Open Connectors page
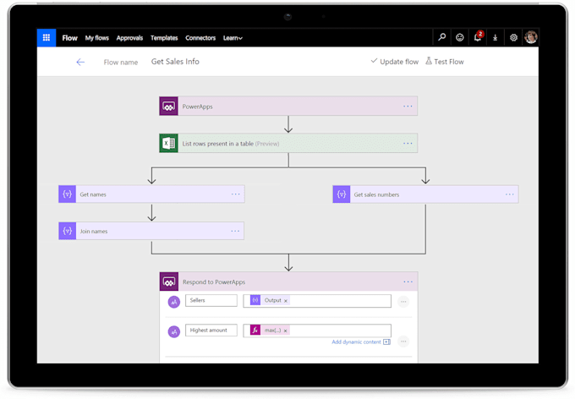This screenshot has width=575, height=399. click(200, 38)
